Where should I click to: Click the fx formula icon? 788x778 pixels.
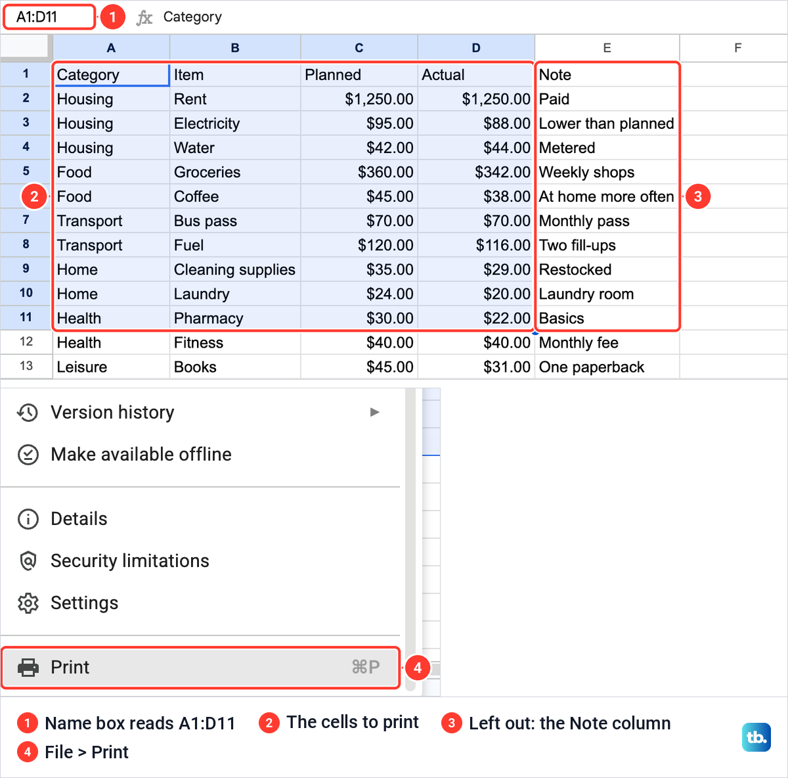(144, 18)
